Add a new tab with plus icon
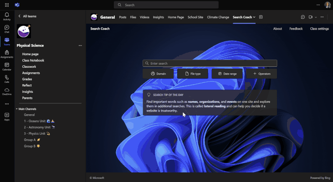333x182 pixels. (x=261, y=17)
